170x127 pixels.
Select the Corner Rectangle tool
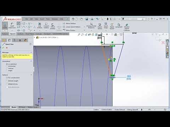coord(18,27)
